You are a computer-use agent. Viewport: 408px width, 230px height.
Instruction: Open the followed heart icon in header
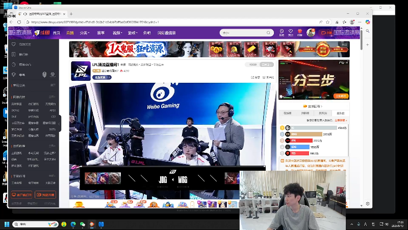(291, 32)
